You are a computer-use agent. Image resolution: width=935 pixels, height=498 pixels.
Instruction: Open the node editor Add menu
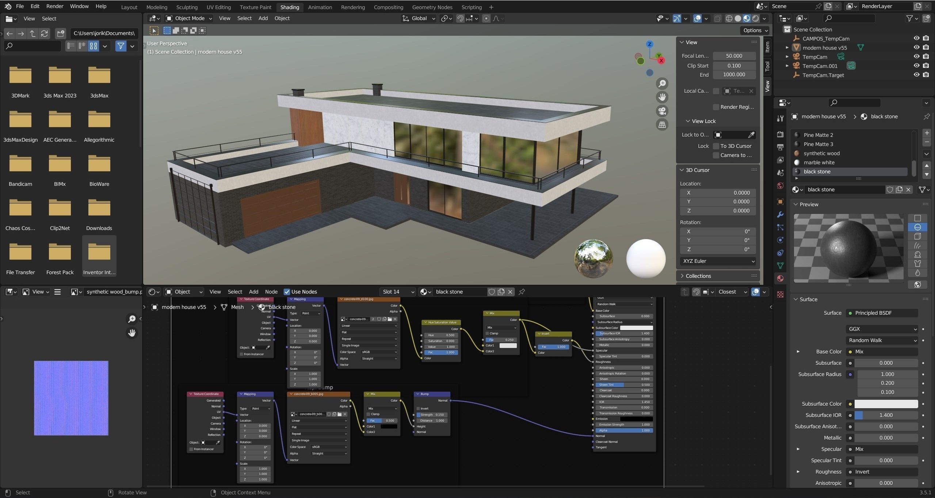[253, 292]
